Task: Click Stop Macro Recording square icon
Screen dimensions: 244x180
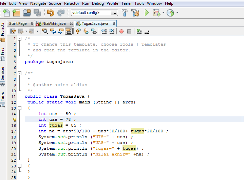Action: [x=129, y=31]
